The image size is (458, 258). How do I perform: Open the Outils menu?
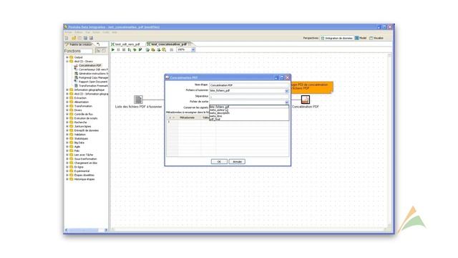(106, 32)
